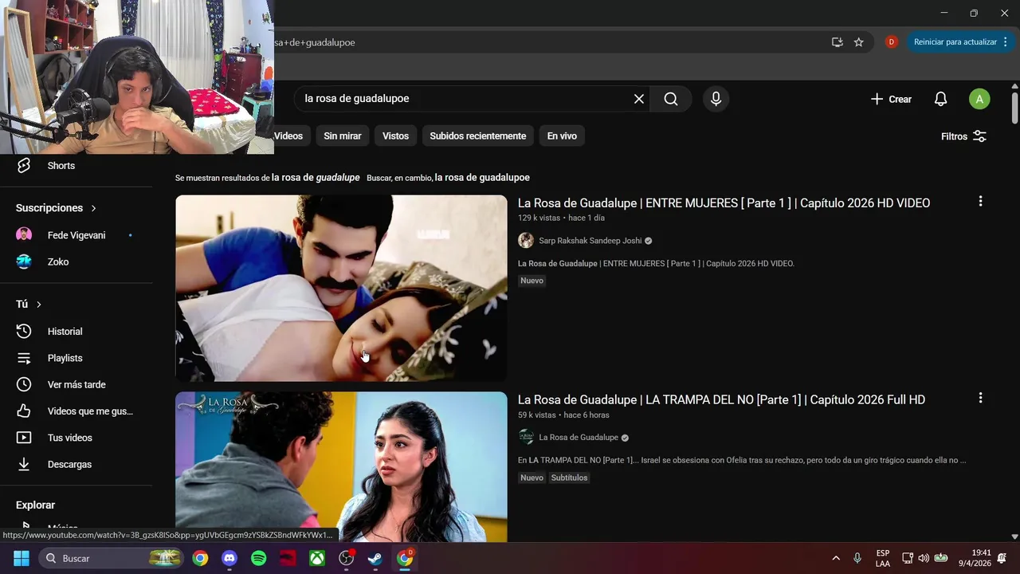Screen dimensions: 1020x574
Task: Open Ver más tarde list
Action: click(76, 384)
